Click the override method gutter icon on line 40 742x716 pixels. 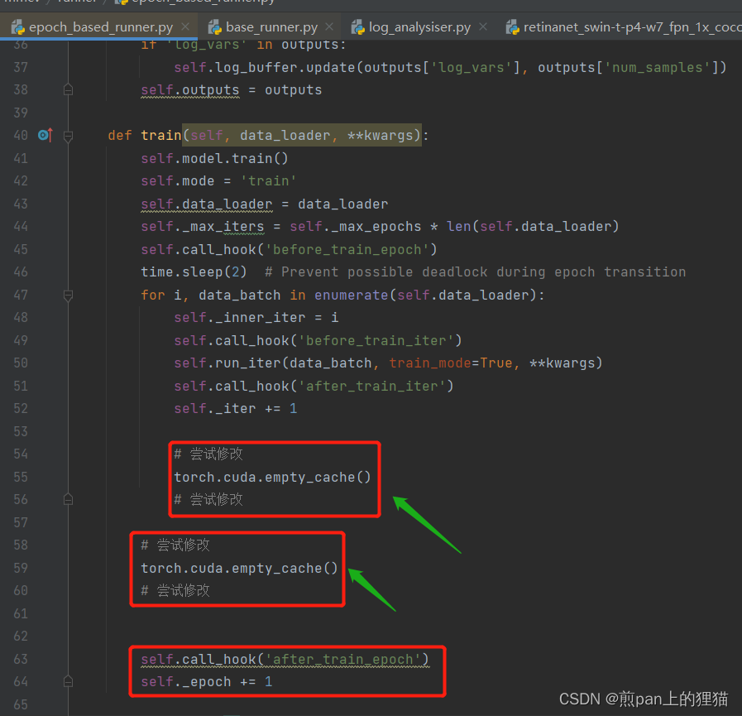tap(45, 136)
